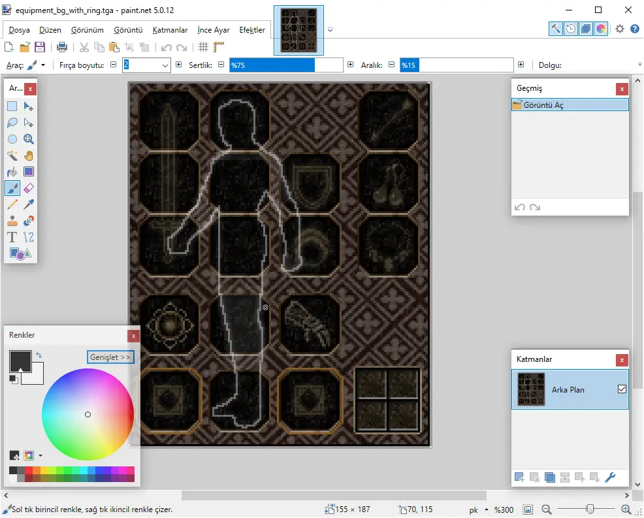Pick the Ellipse Select tool
This screenshot has height=518, width=644.
pyautogui.click(x=12, y=139)
